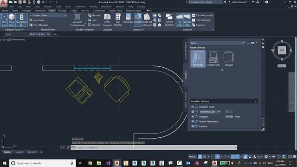Toggle the View Cube button
The image size is (297, 167).
click(x=12, y=20)
